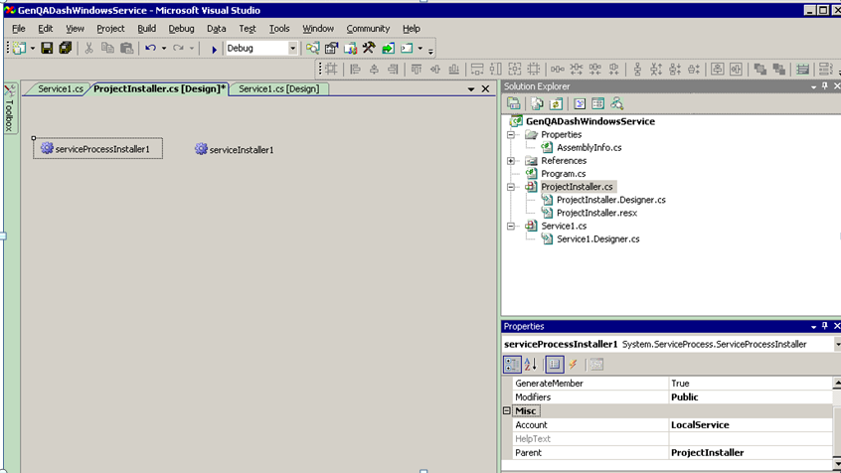Click Show All Files in Solution Explorer
The width and height of the screenshot is (841, 473).
click(537, 103)
